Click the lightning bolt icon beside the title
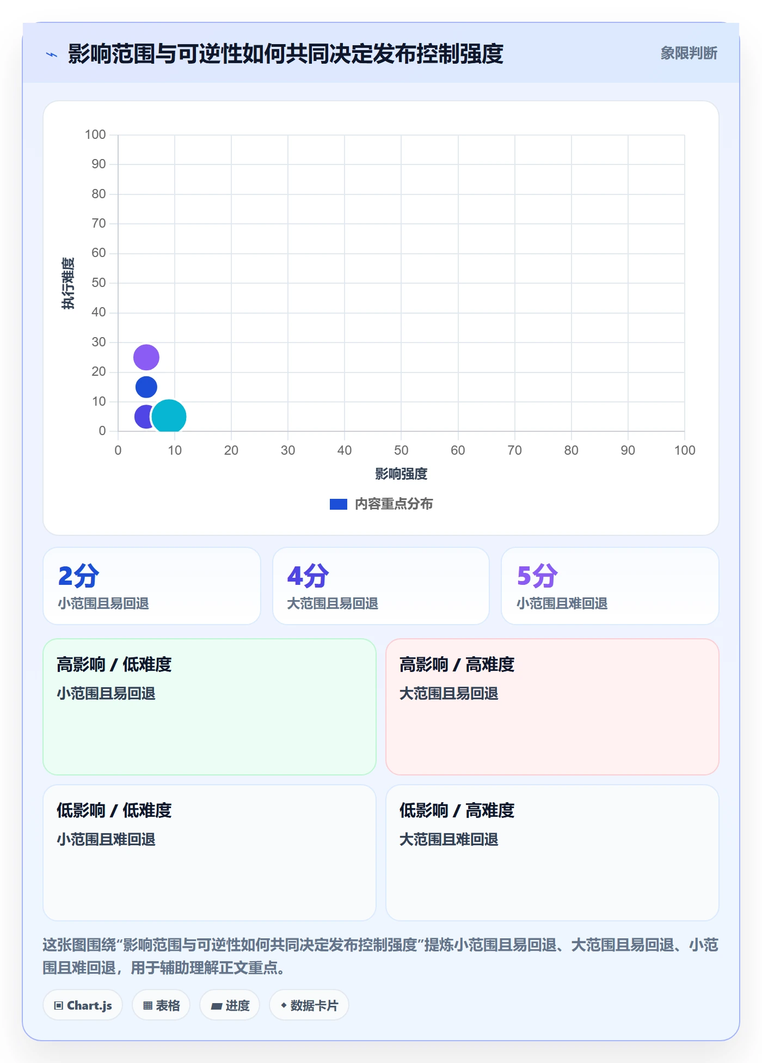762x1063 pixels. coord(52,54)
